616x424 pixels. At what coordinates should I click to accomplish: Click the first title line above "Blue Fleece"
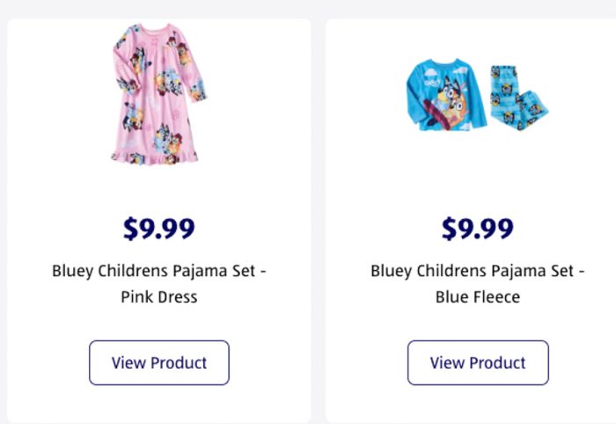(478, 270)
